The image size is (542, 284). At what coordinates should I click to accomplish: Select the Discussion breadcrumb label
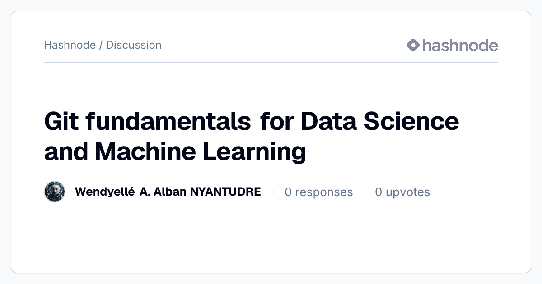(x=134, y=45)
